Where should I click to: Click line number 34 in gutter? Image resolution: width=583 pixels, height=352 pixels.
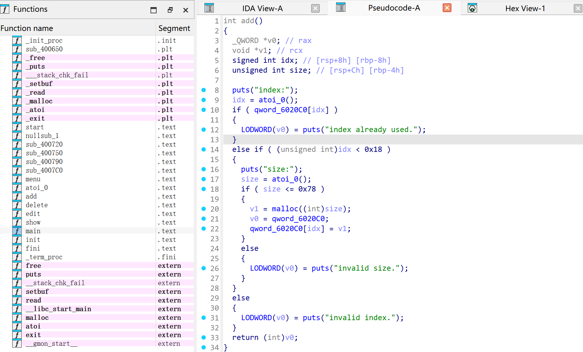[214, 347]
